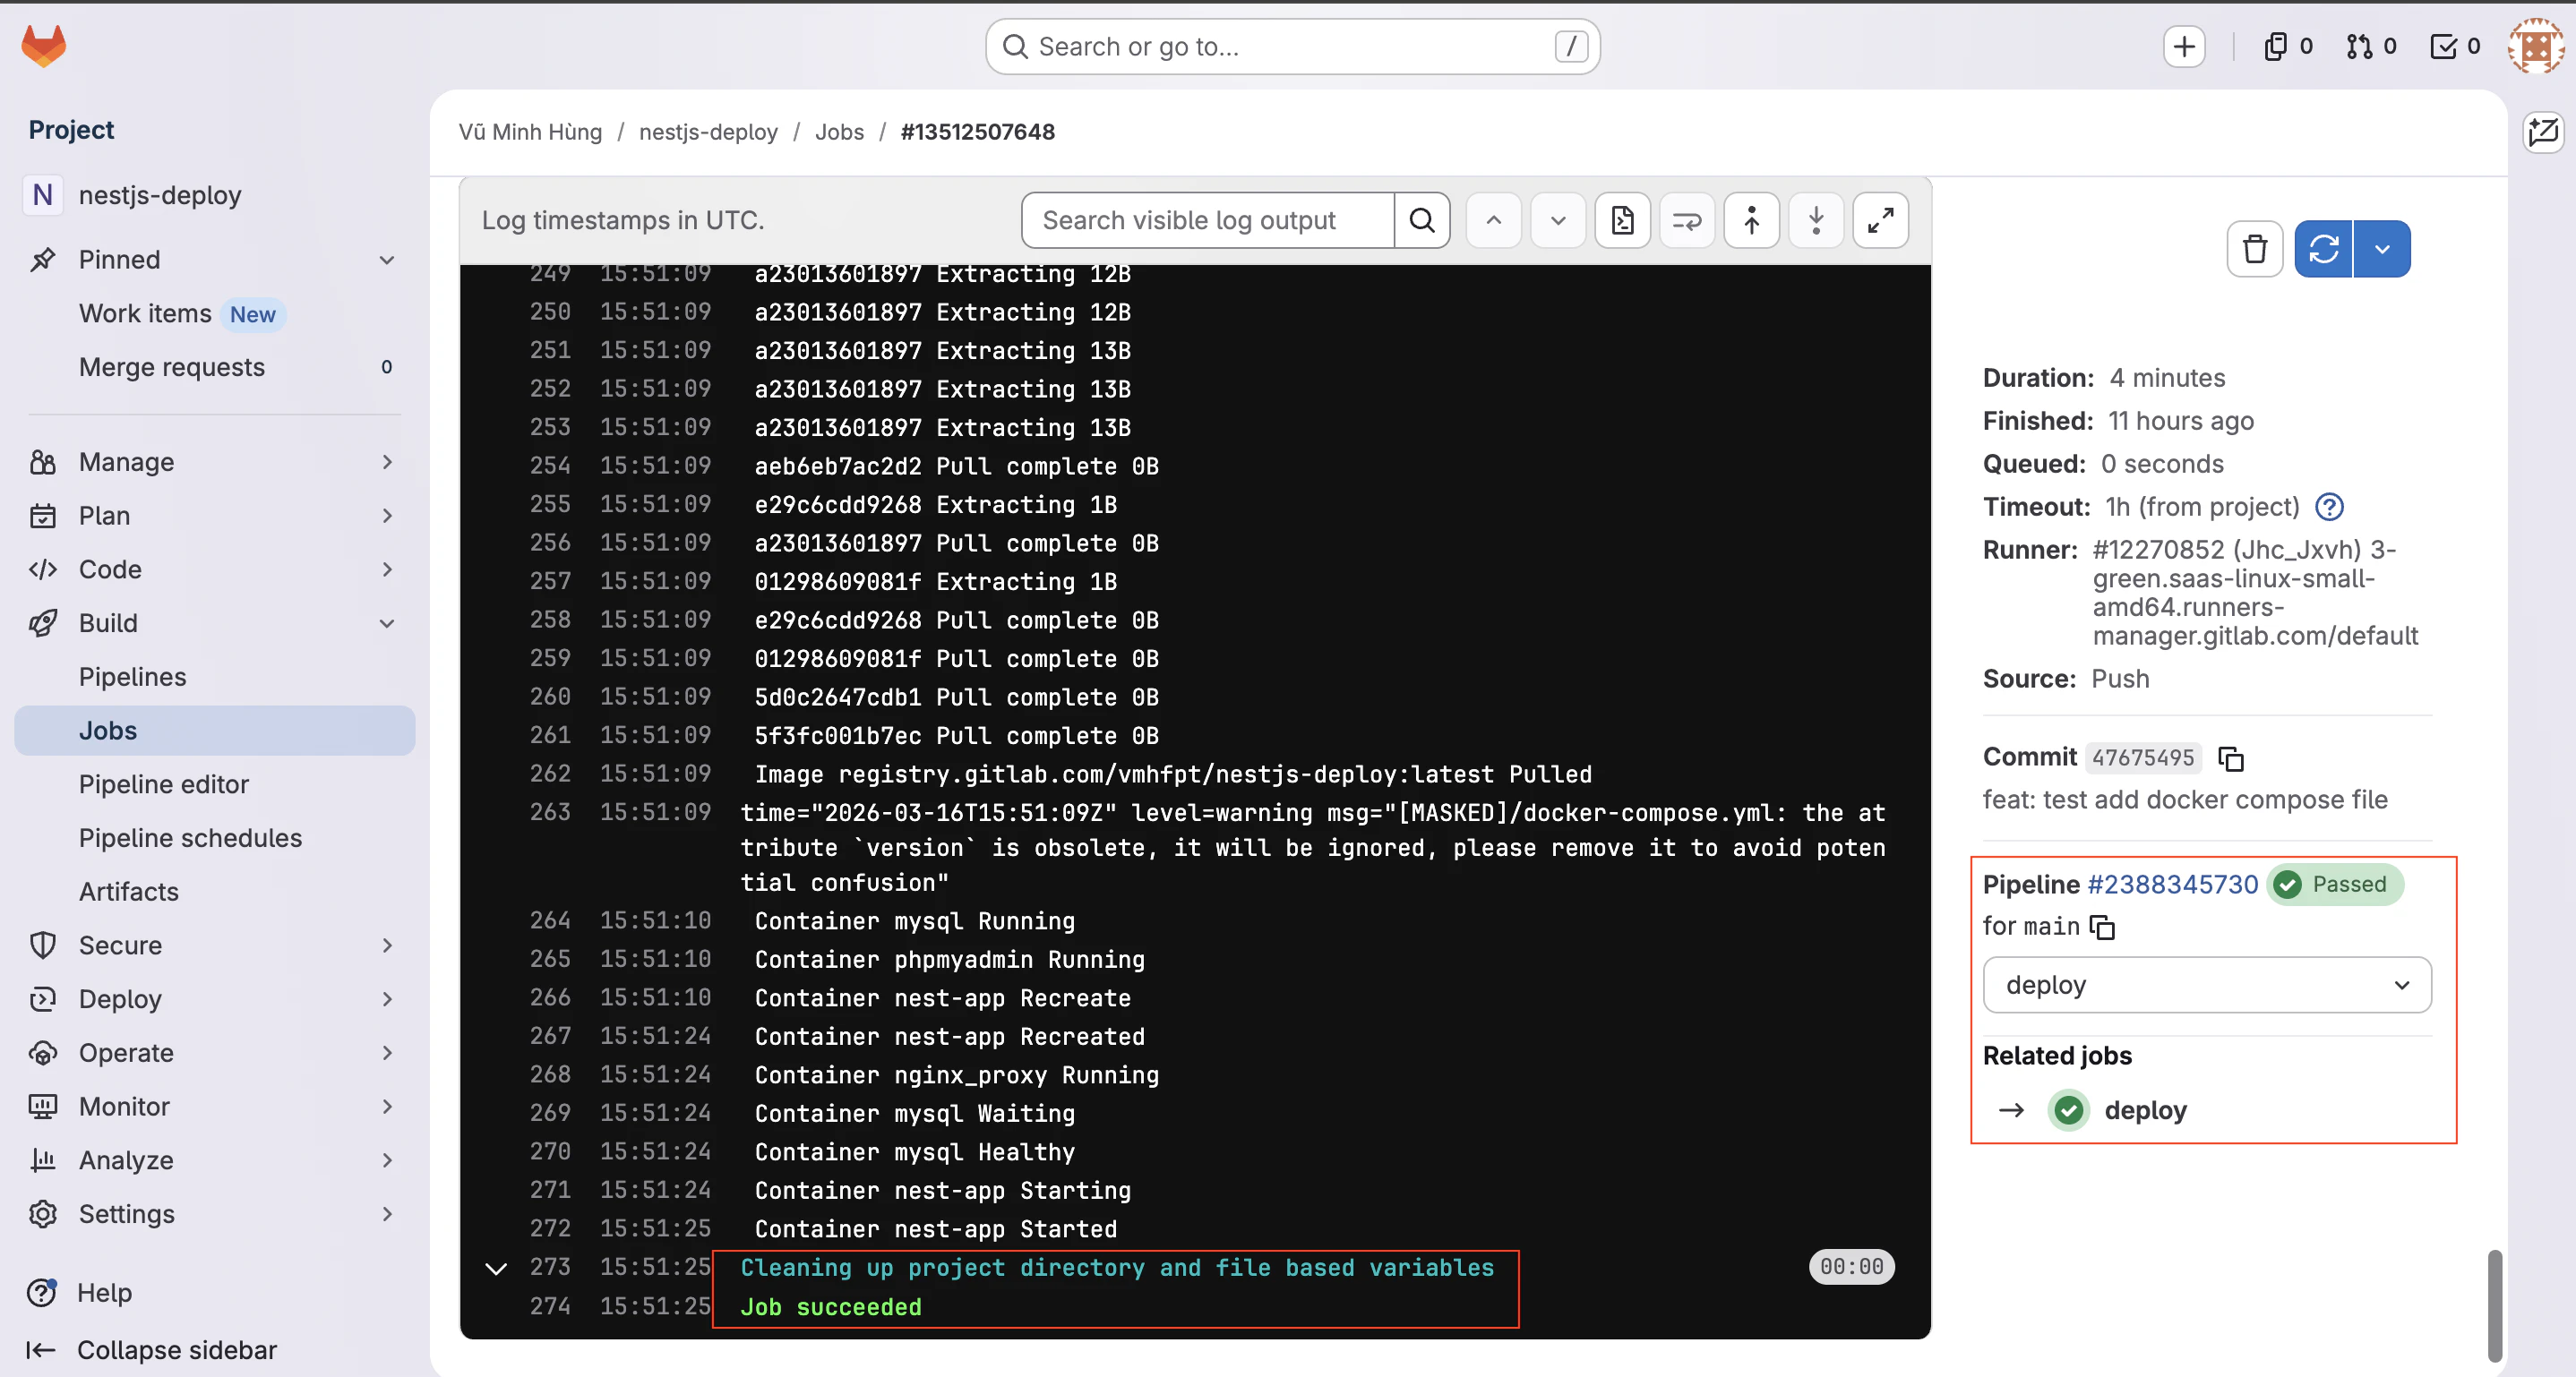
Task: Click log line number 263
Action: tap(550, 812)
